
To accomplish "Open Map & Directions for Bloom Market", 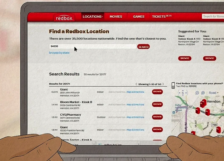I will coord(135,105).
